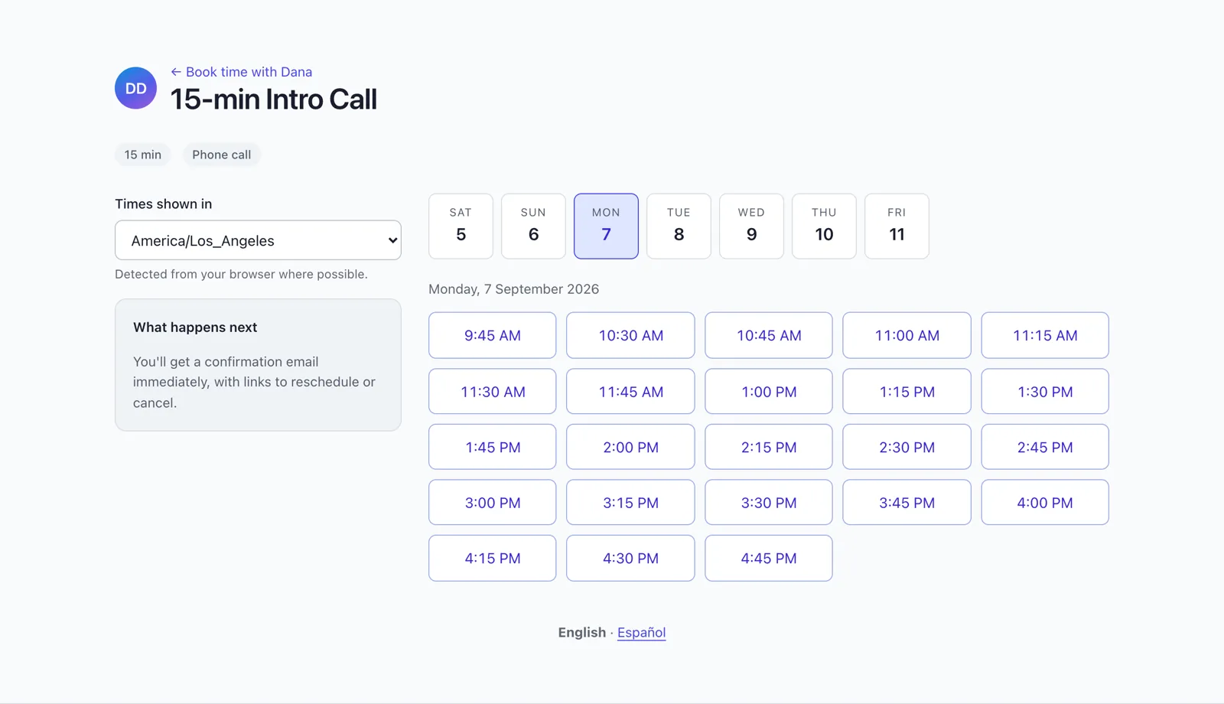Select the 10:45 AM time slot

[x=769, y=335]
